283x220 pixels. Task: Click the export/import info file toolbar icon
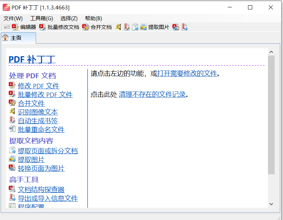[x=184, y=27]
